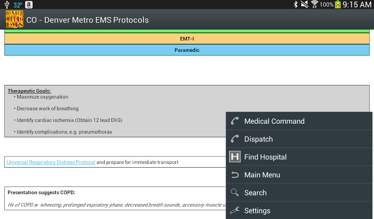This screenshot has height=219, width=374.
Task: Tap the wrench Settings icon
Action: 235,211
